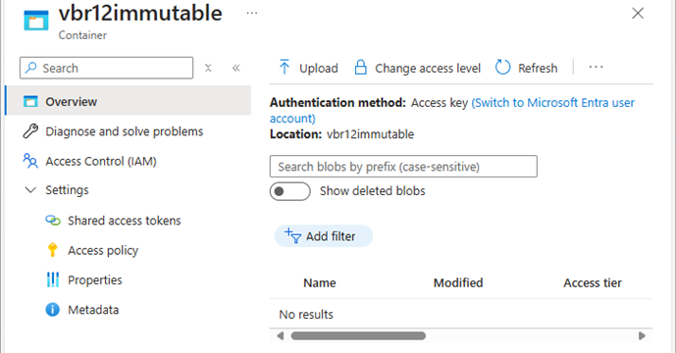Screen dimensions: 676x353
Task: Select the Overview menu item
Action: [129, 101]
